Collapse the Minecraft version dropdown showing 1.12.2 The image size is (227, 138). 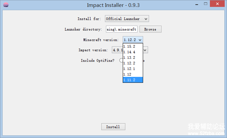[x=133, y=40]
